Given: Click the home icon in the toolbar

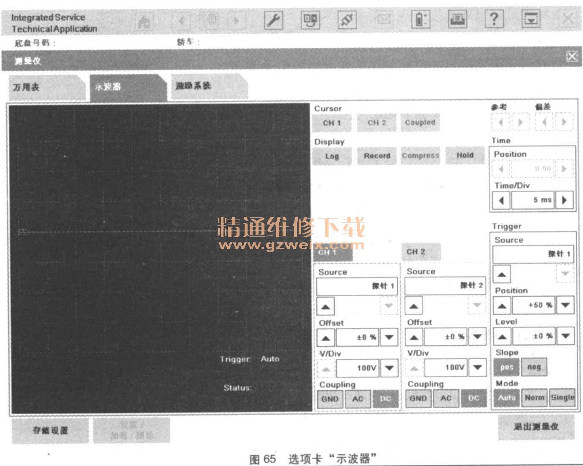Looking at the screenshot, I should coord(144,21).
